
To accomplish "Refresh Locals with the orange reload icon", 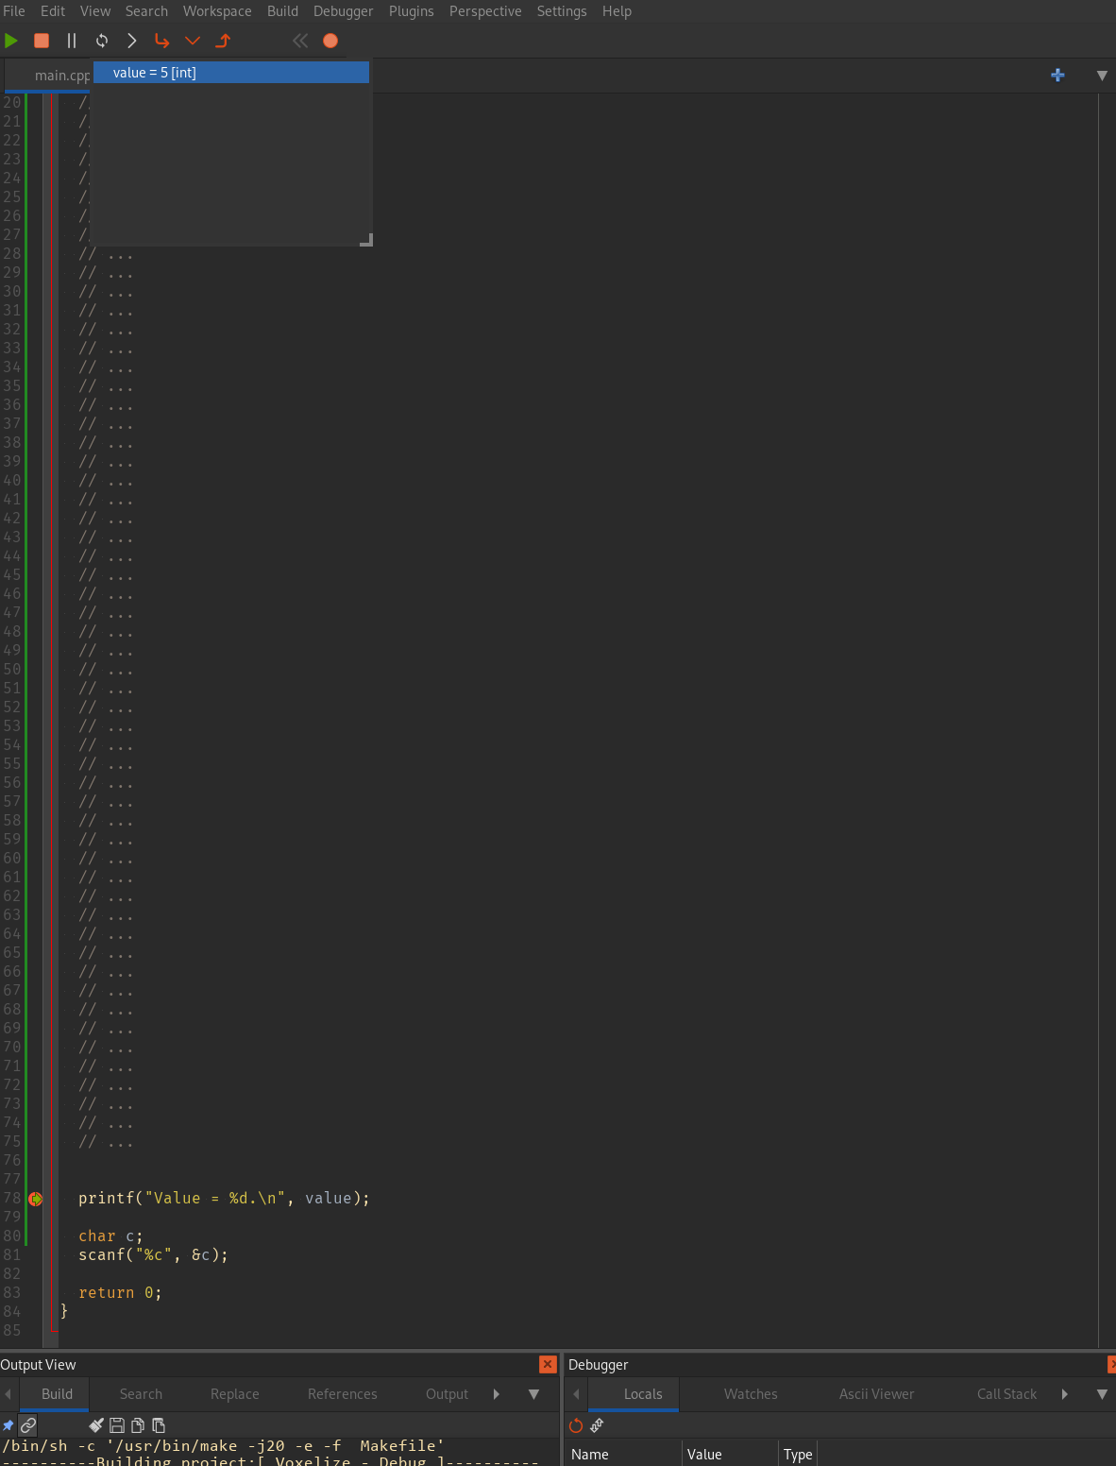I will tap(576, 1426).
